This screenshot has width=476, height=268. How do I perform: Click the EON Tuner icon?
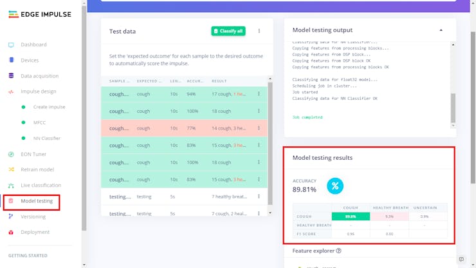pos(11,154)
